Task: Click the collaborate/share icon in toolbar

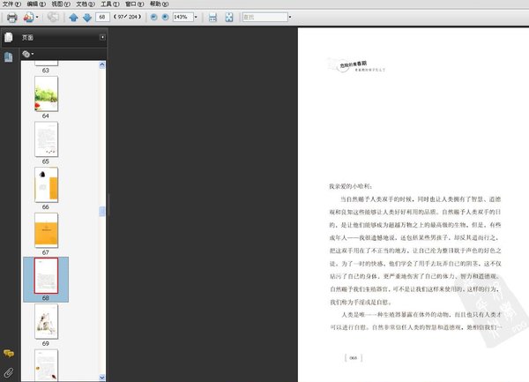Action: click(28, 18)
